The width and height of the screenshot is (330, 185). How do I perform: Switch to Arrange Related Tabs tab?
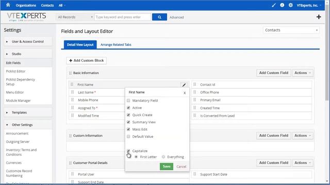pyautogui.click(x=115, y=45)
